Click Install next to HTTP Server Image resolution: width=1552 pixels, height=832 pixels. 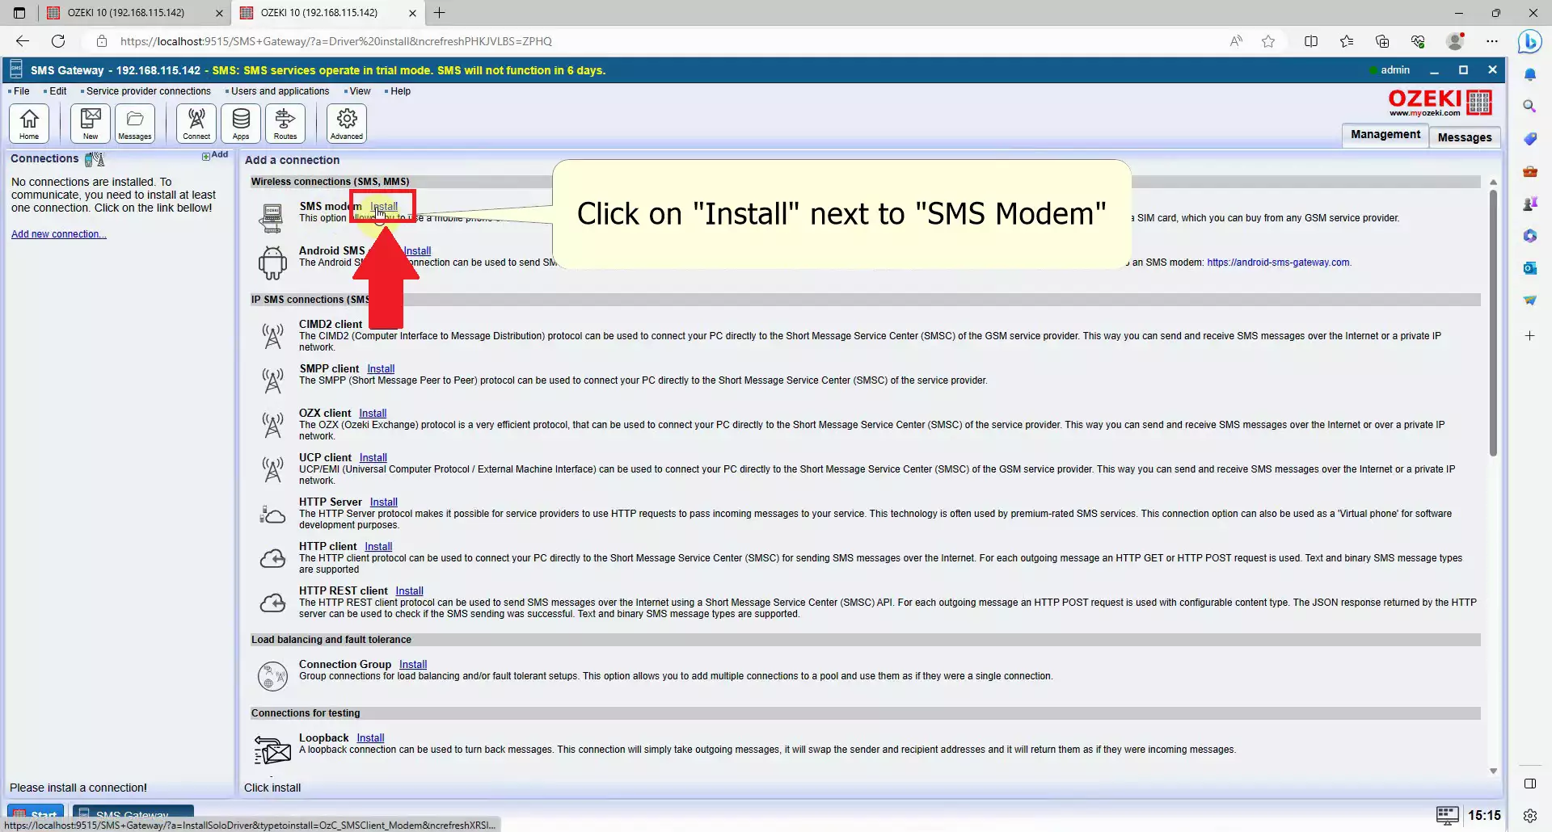click(383, 502)
